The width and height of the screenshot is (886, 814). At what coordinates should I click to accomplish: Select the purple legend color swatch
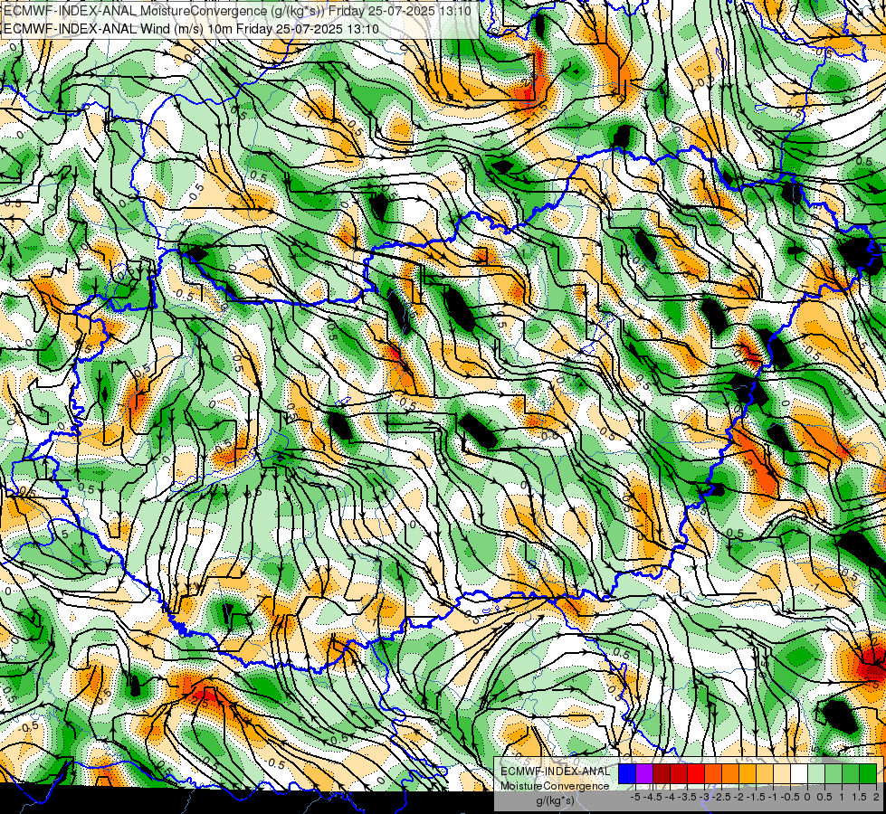[644, 774]
